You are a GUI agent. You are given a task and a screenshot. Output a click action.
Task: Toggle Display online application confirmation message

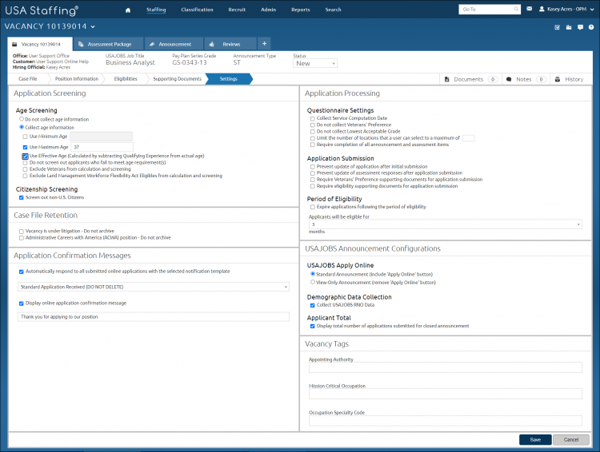pyautogui.click(x=22, y=303)
